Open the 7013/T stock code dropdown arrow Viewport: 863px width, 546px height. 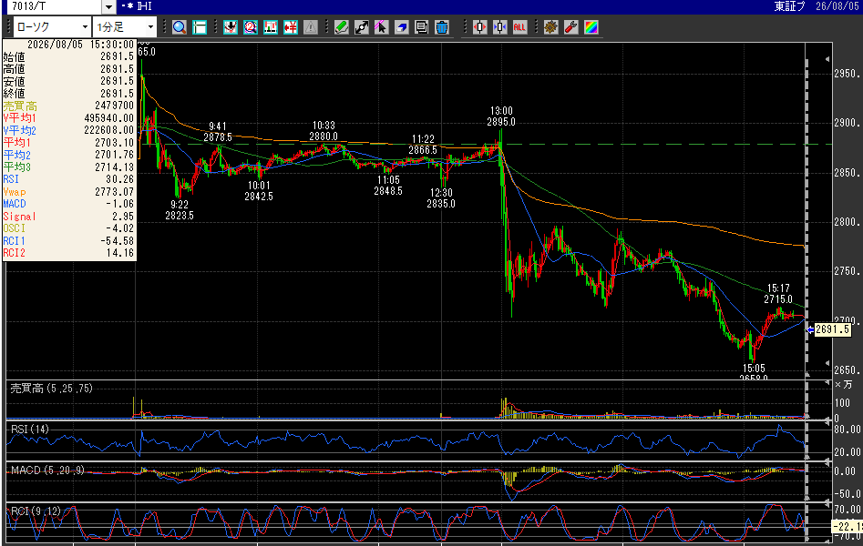[x=108, y=6]
